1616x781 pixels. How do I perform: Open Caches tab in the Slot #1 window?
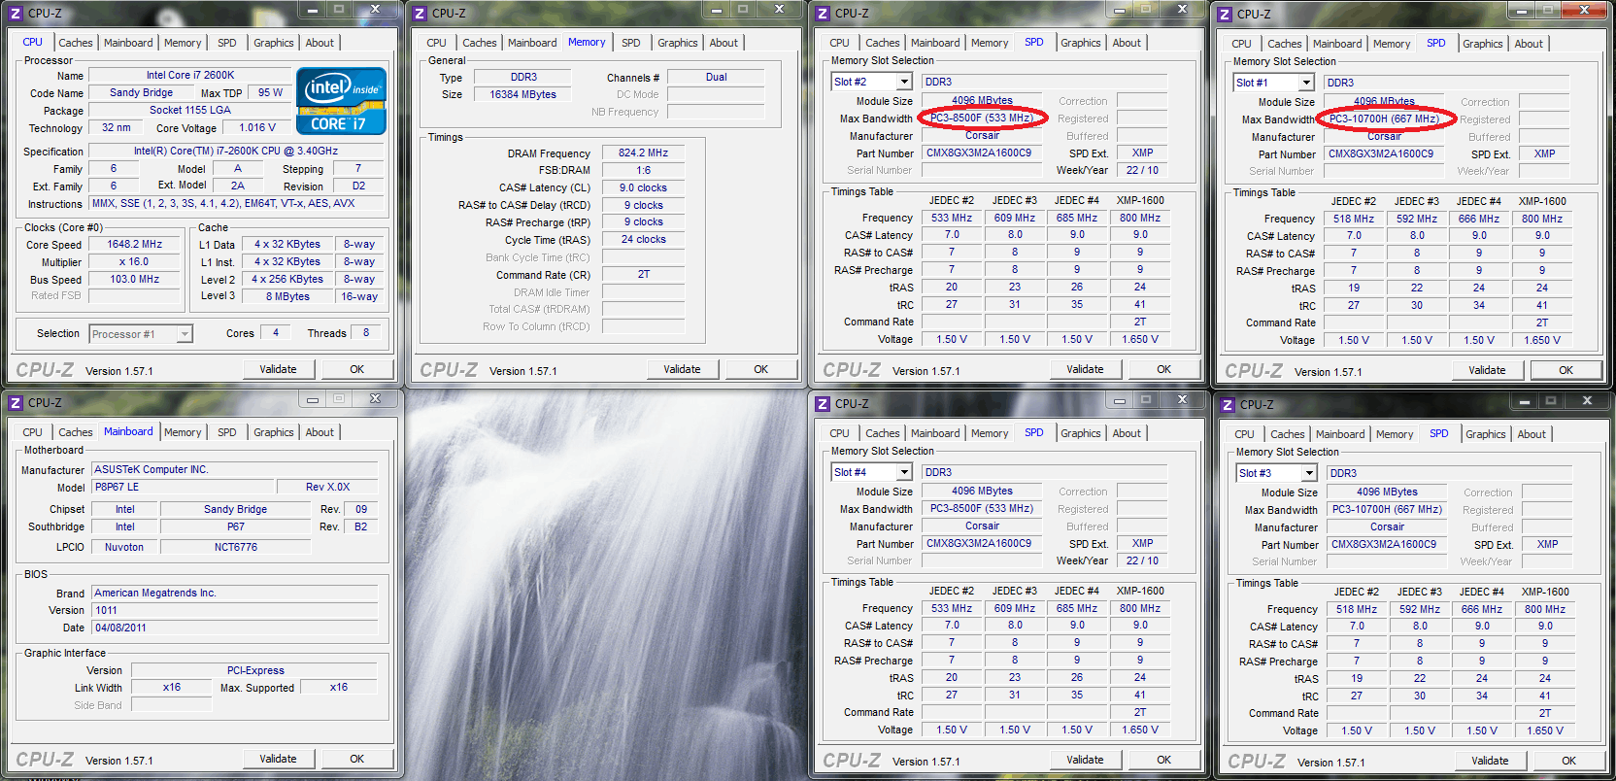coord(1285,44)
